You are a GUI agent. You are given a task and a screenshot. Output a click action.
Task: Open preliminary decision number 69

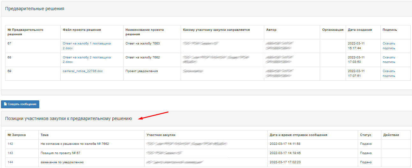[x=9, y=71]
